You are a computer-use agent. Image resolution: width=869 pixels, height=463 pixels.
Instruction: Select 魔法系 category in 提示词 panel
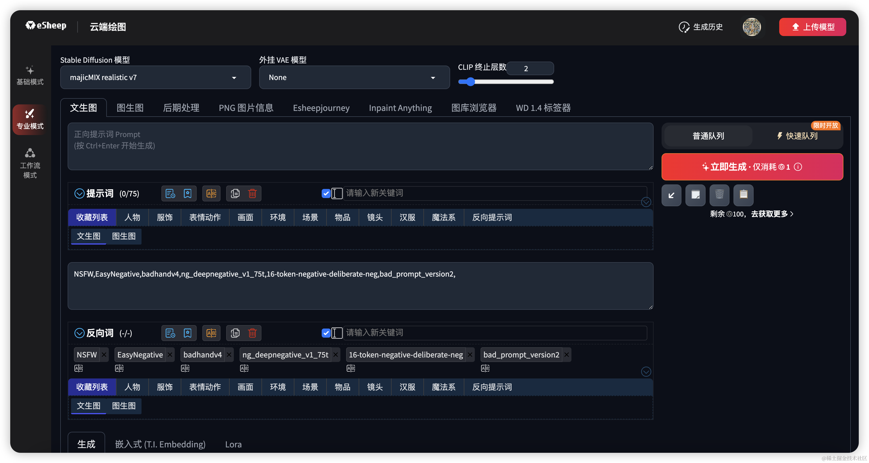443,218
